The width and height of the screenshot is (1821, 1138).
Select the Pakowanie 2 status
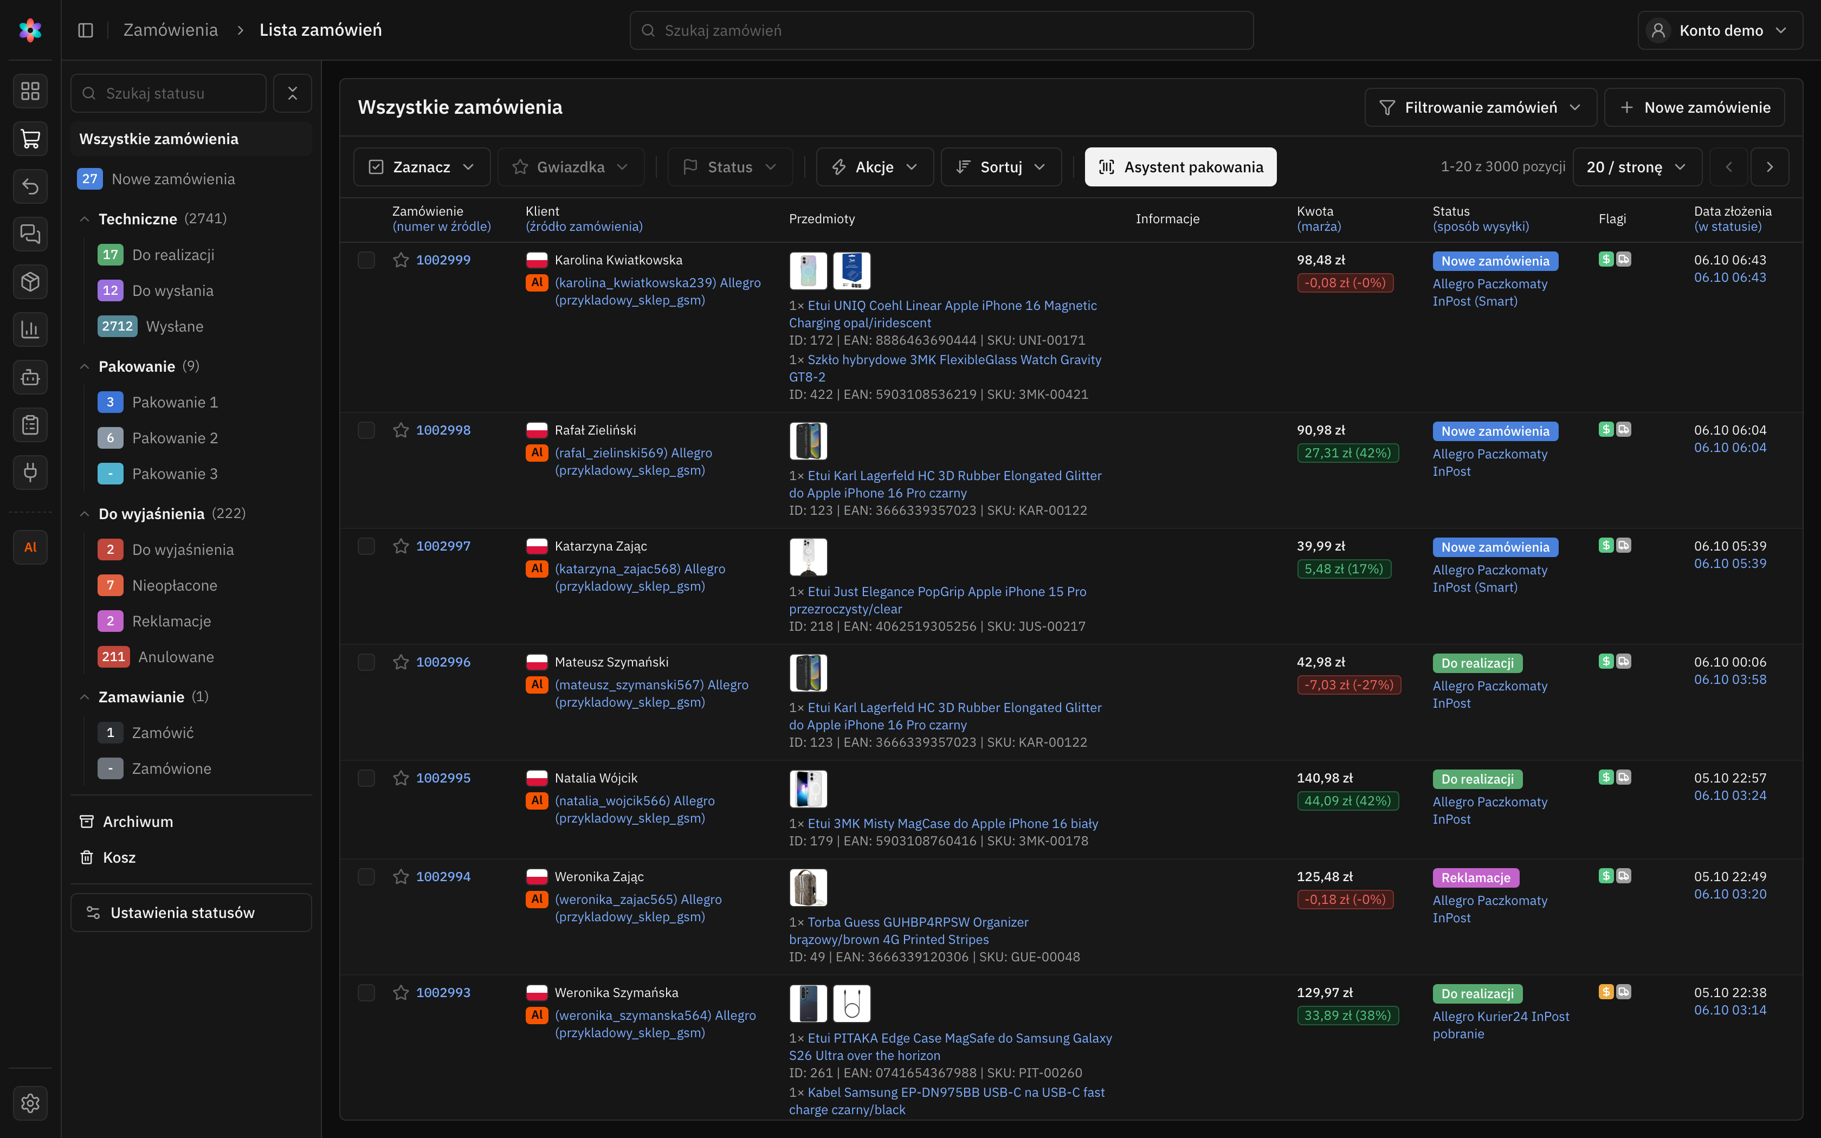coord(175,438)
